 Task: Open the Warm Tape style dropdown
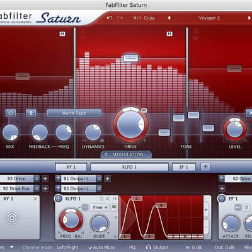click(74, 113)
